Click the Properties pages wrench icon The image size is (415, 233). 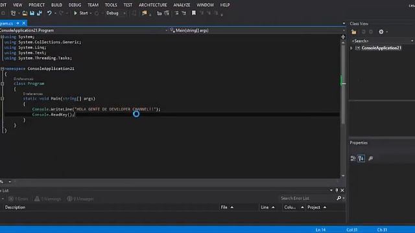pos(370,158)
